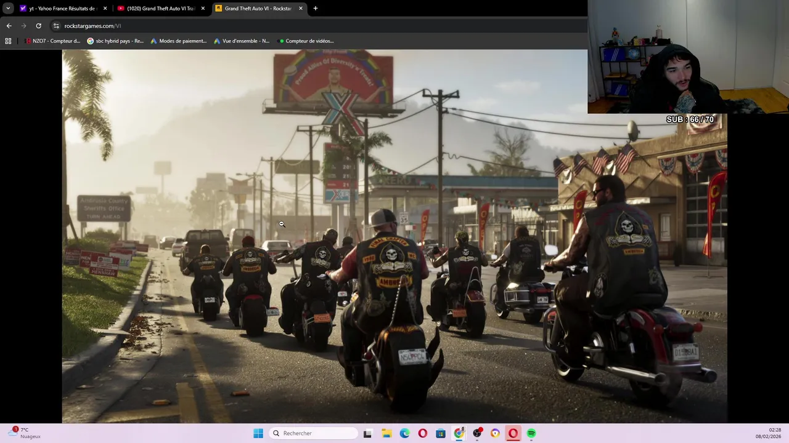
Task: Open File Explorer from the taskbar
Action: [386, 433]
